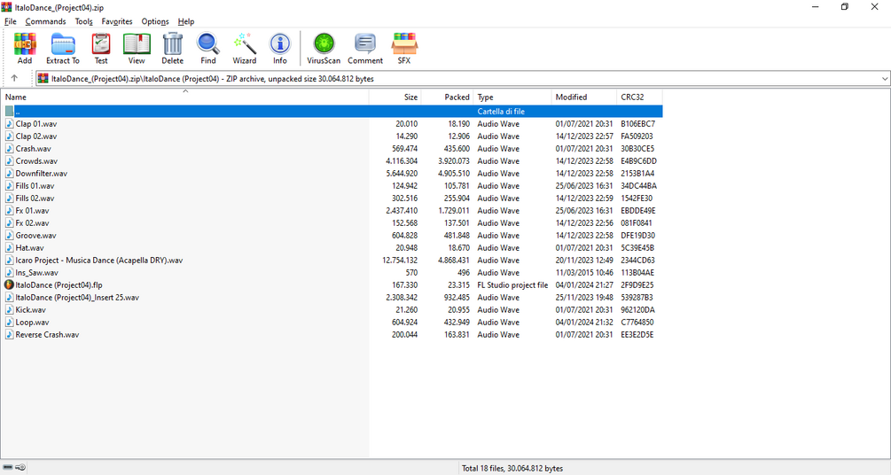Screen dimensions: 891x475
Task: Open the Options menu
Action: (155, 21)
